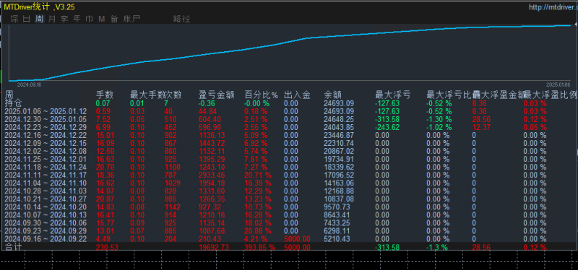Click the balance value 24648.25

pos(339,119)
